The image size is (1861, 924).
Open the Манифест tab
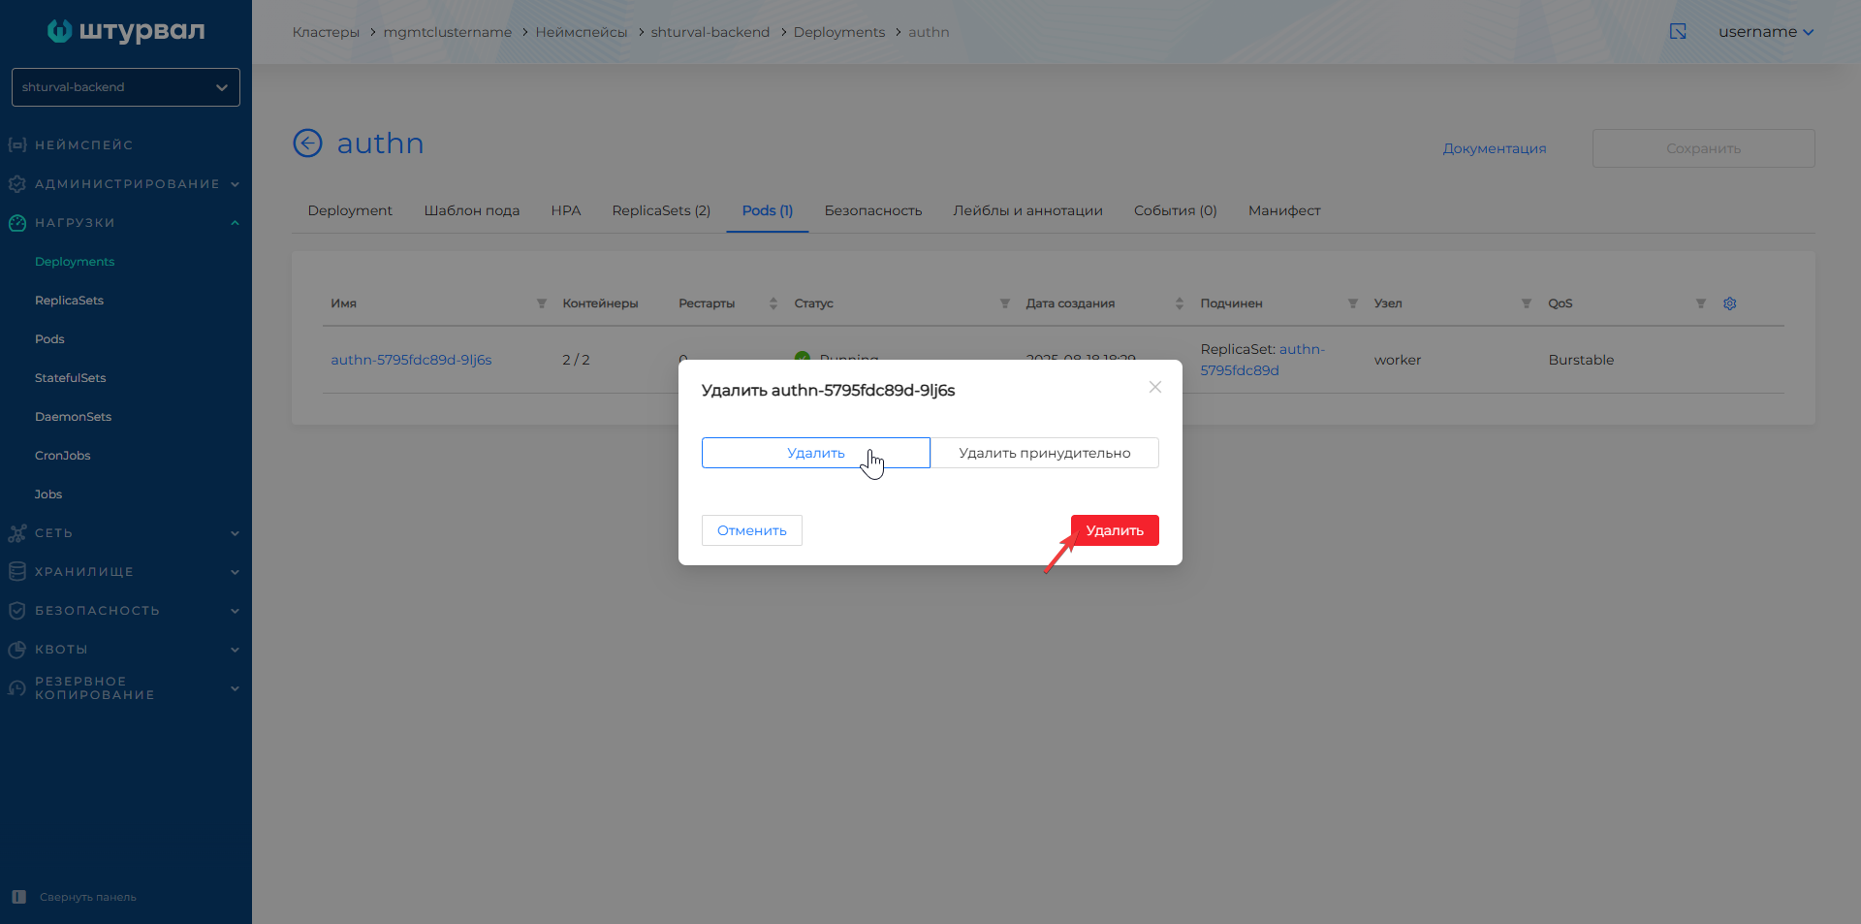tap(1283, 210)
